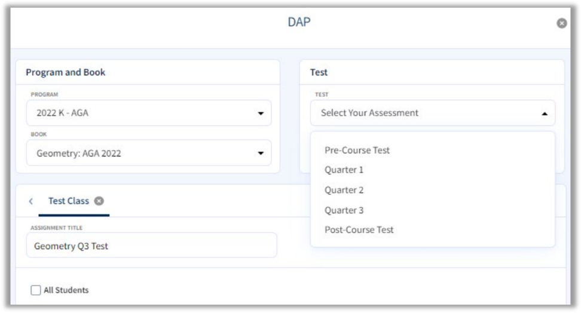Screen dimensions: 581x313
Task: Click the Assignment Title input field
Action: pos(151,246)
